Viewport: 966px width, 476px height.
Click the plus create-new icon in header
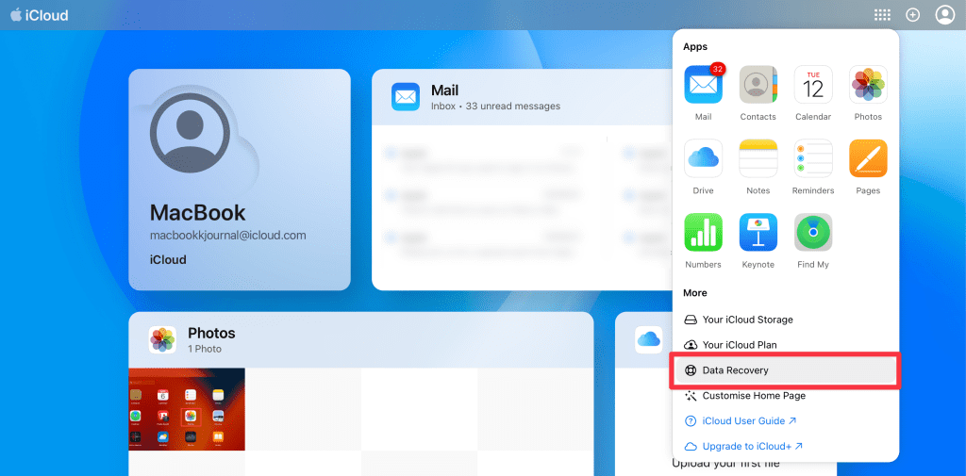(x=912, y=15)
